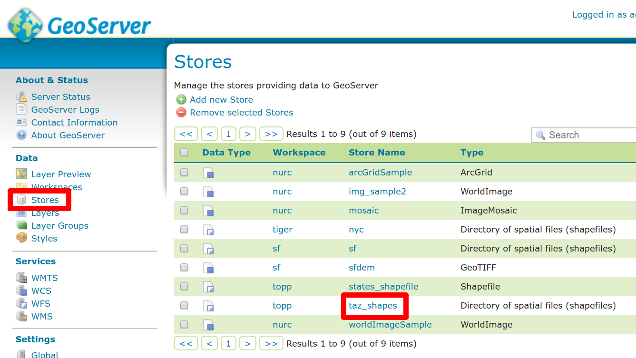Click the raster data type icon for arcGridSample

click(x=208, y=173)
